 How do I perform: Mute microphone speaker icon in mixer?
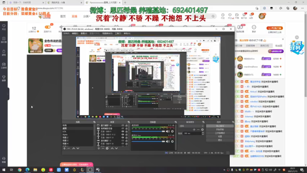[x=168, y=141]
